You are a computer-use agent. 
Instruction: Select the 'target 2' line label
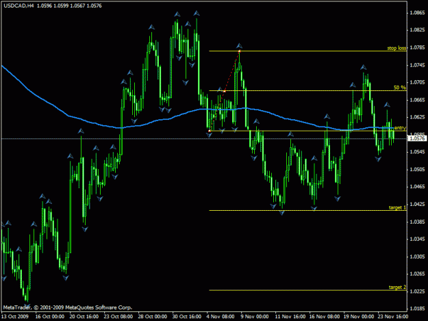397,287
